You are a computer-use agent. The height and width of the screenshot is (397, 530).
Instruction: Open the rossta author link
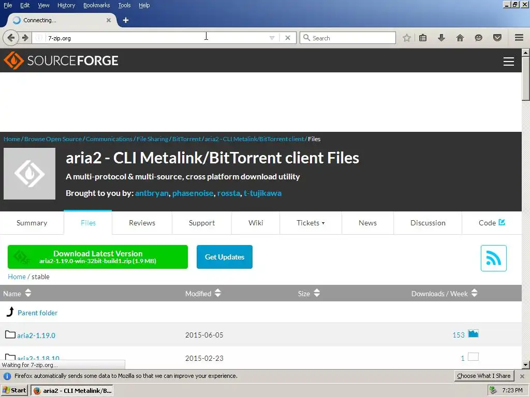point(228,193)
